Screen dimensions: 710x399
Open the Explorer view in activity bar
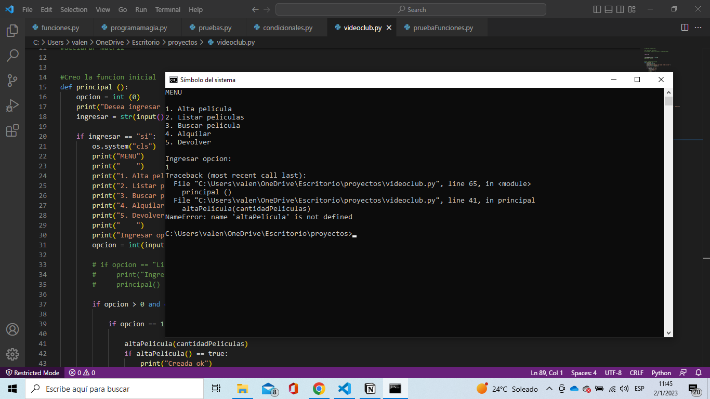pyautogui.click(x=12, y=31)
